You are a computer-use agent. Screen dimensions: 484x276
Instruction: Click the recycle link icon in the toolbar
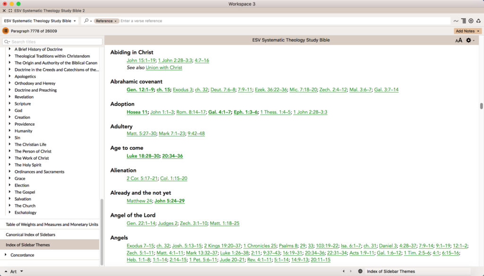point(478,21)
